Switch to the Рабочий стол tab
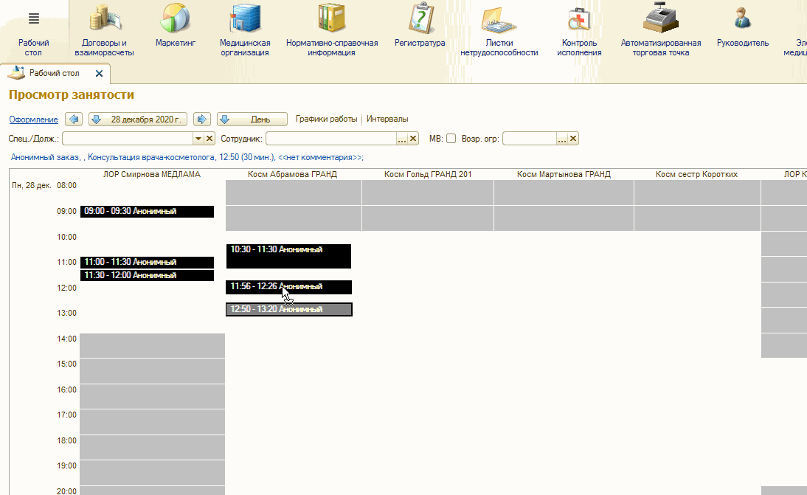Image resolution: width=807 pixels, height=495 pixels. tap(55, 74)
